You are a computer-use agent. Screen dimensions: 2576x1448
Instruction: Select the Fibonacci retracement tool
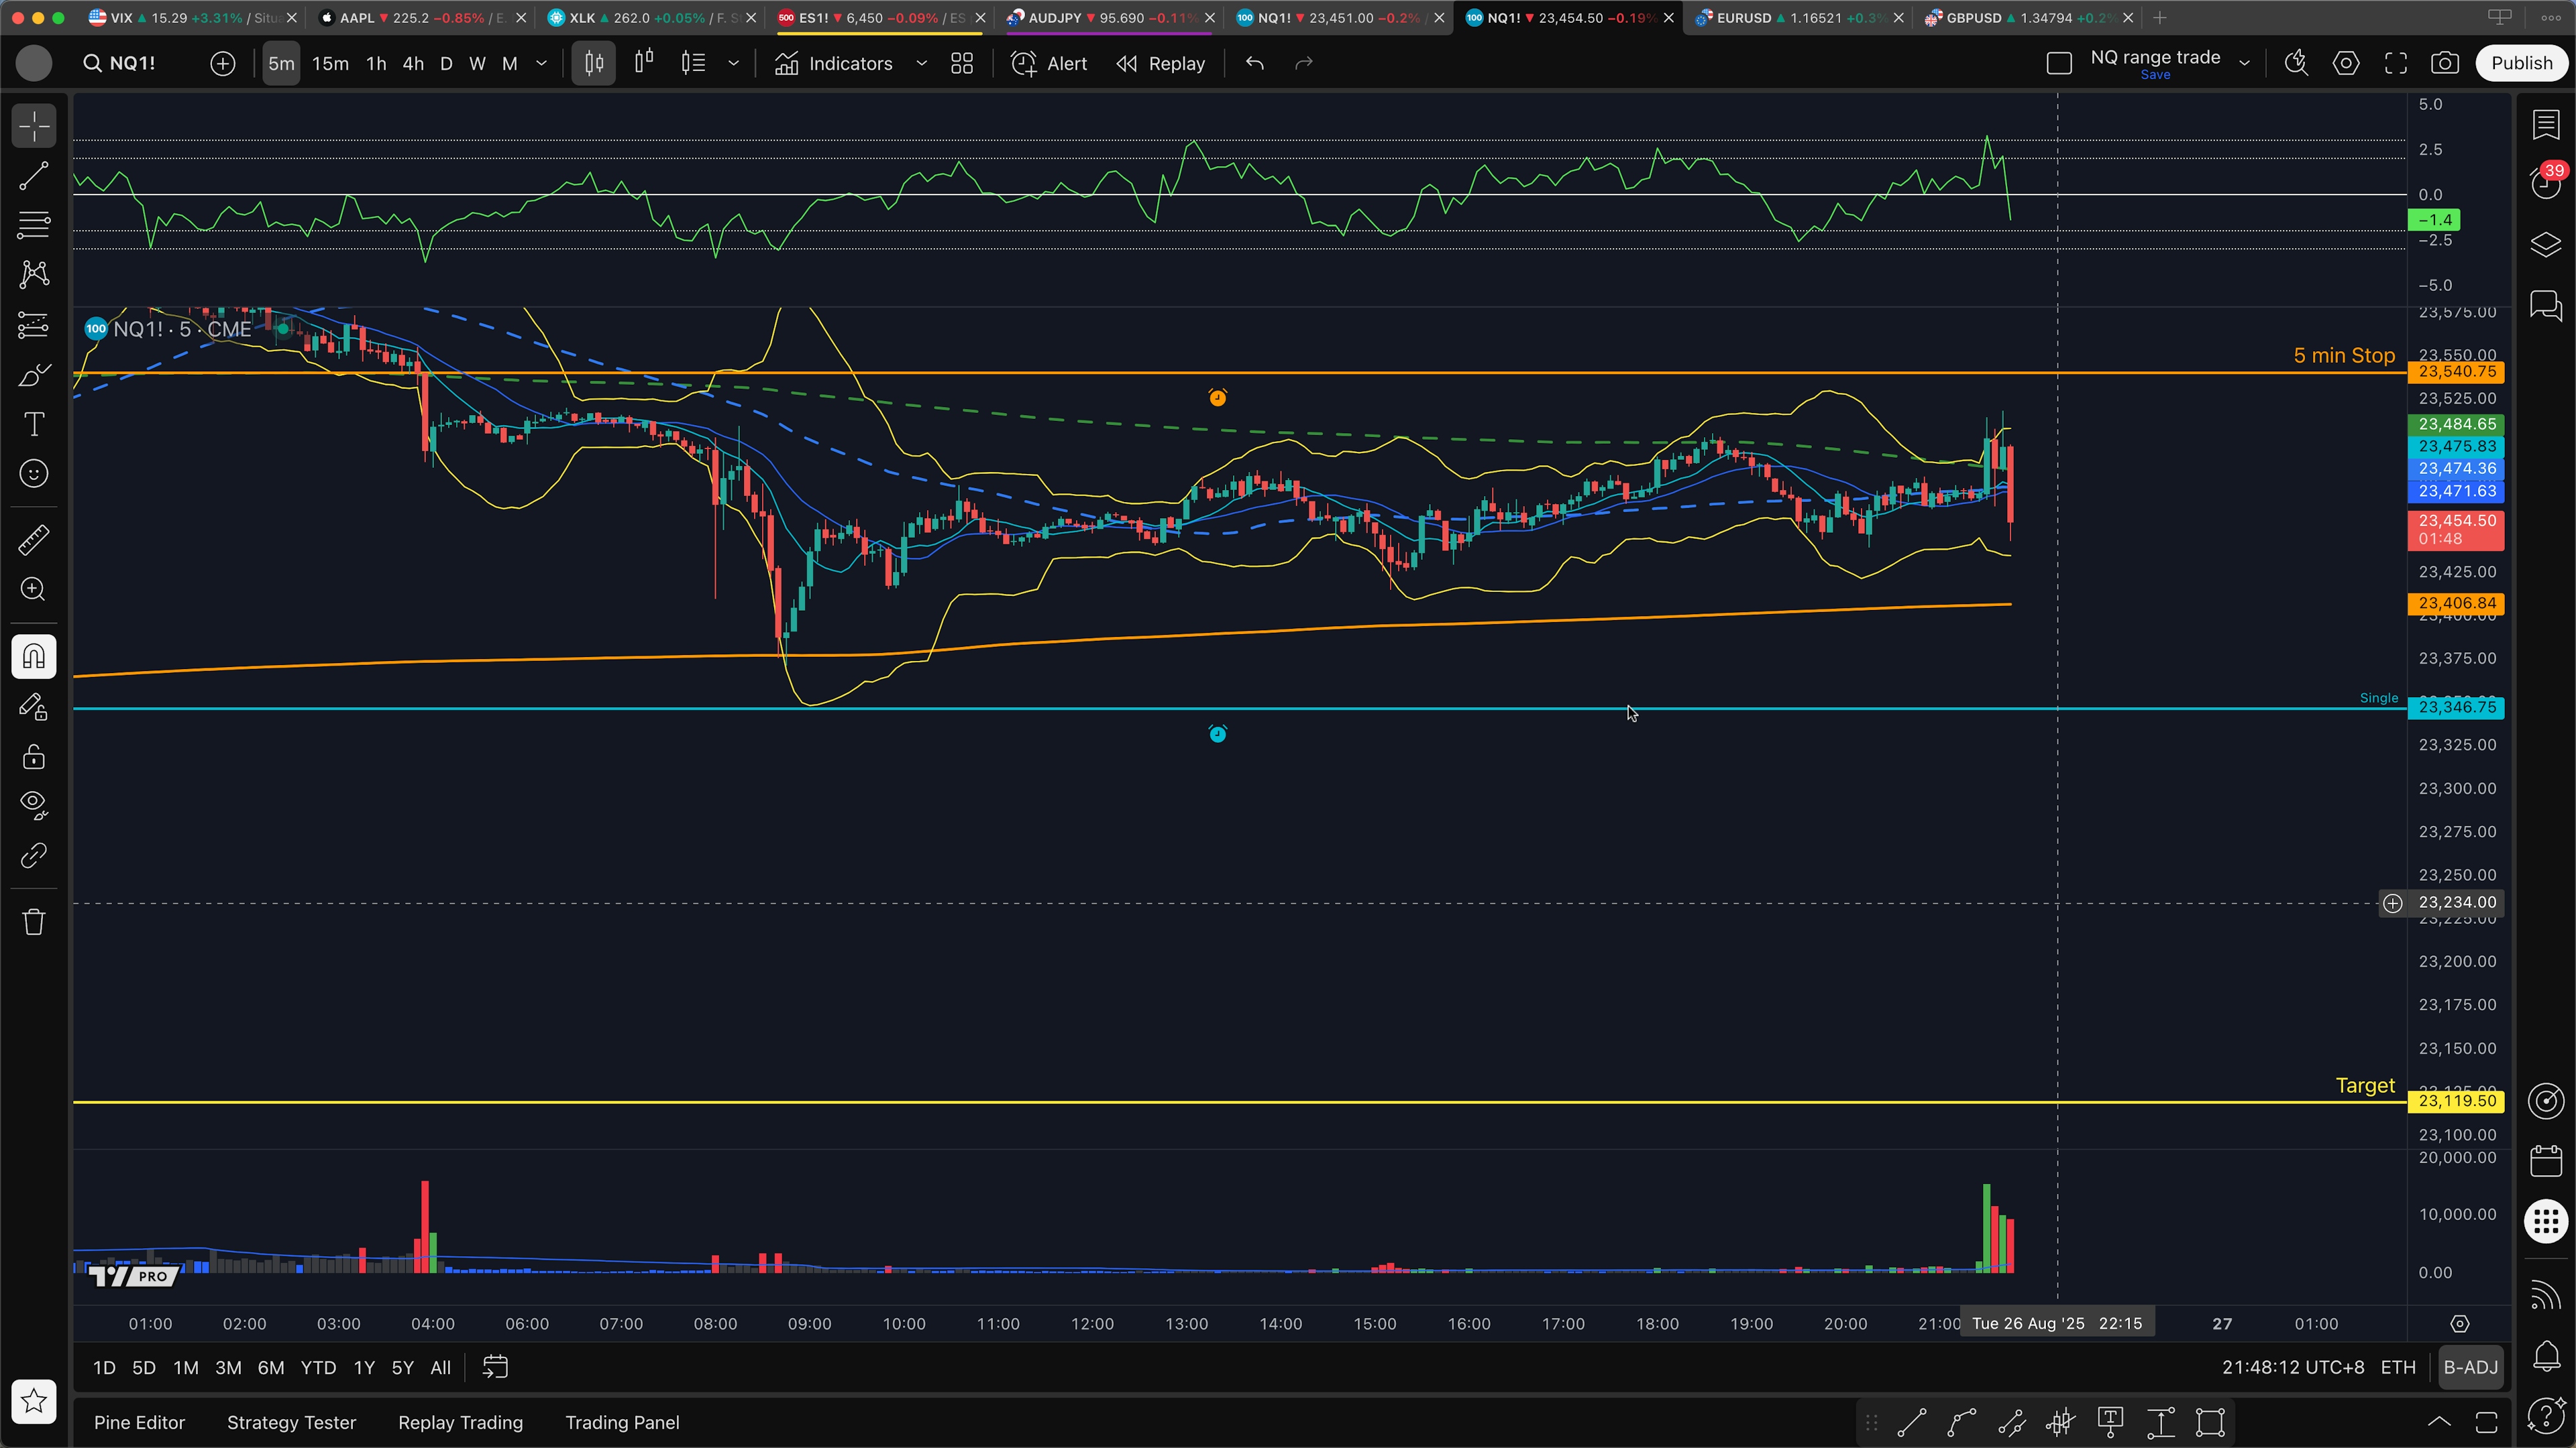pos(33,225)
